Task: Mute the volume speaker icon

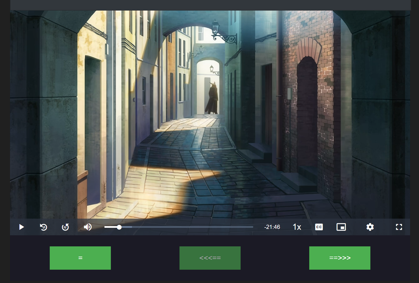Action: point(88,227)
